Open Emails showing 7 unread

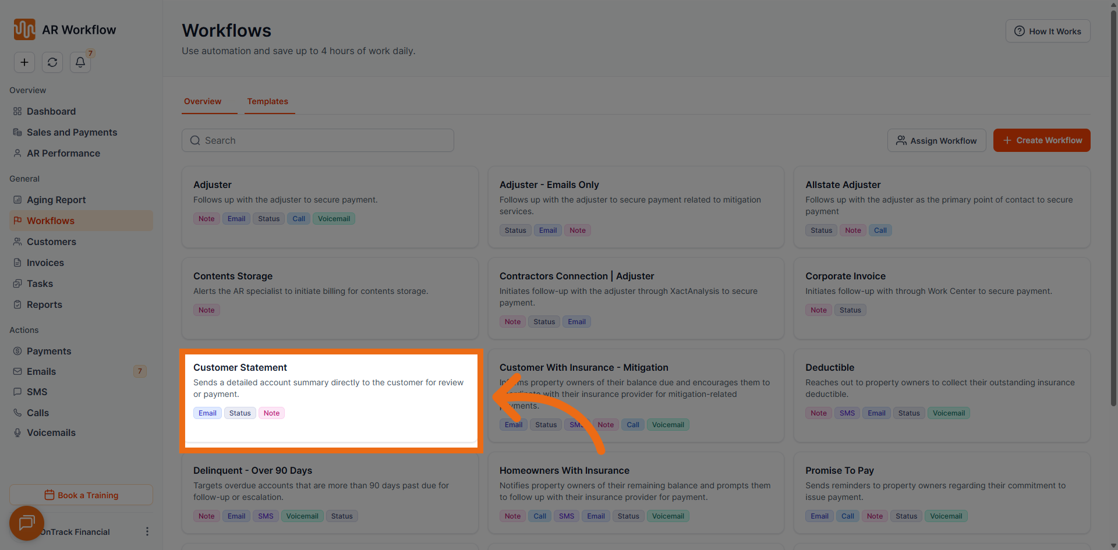[x=41, y=371]
